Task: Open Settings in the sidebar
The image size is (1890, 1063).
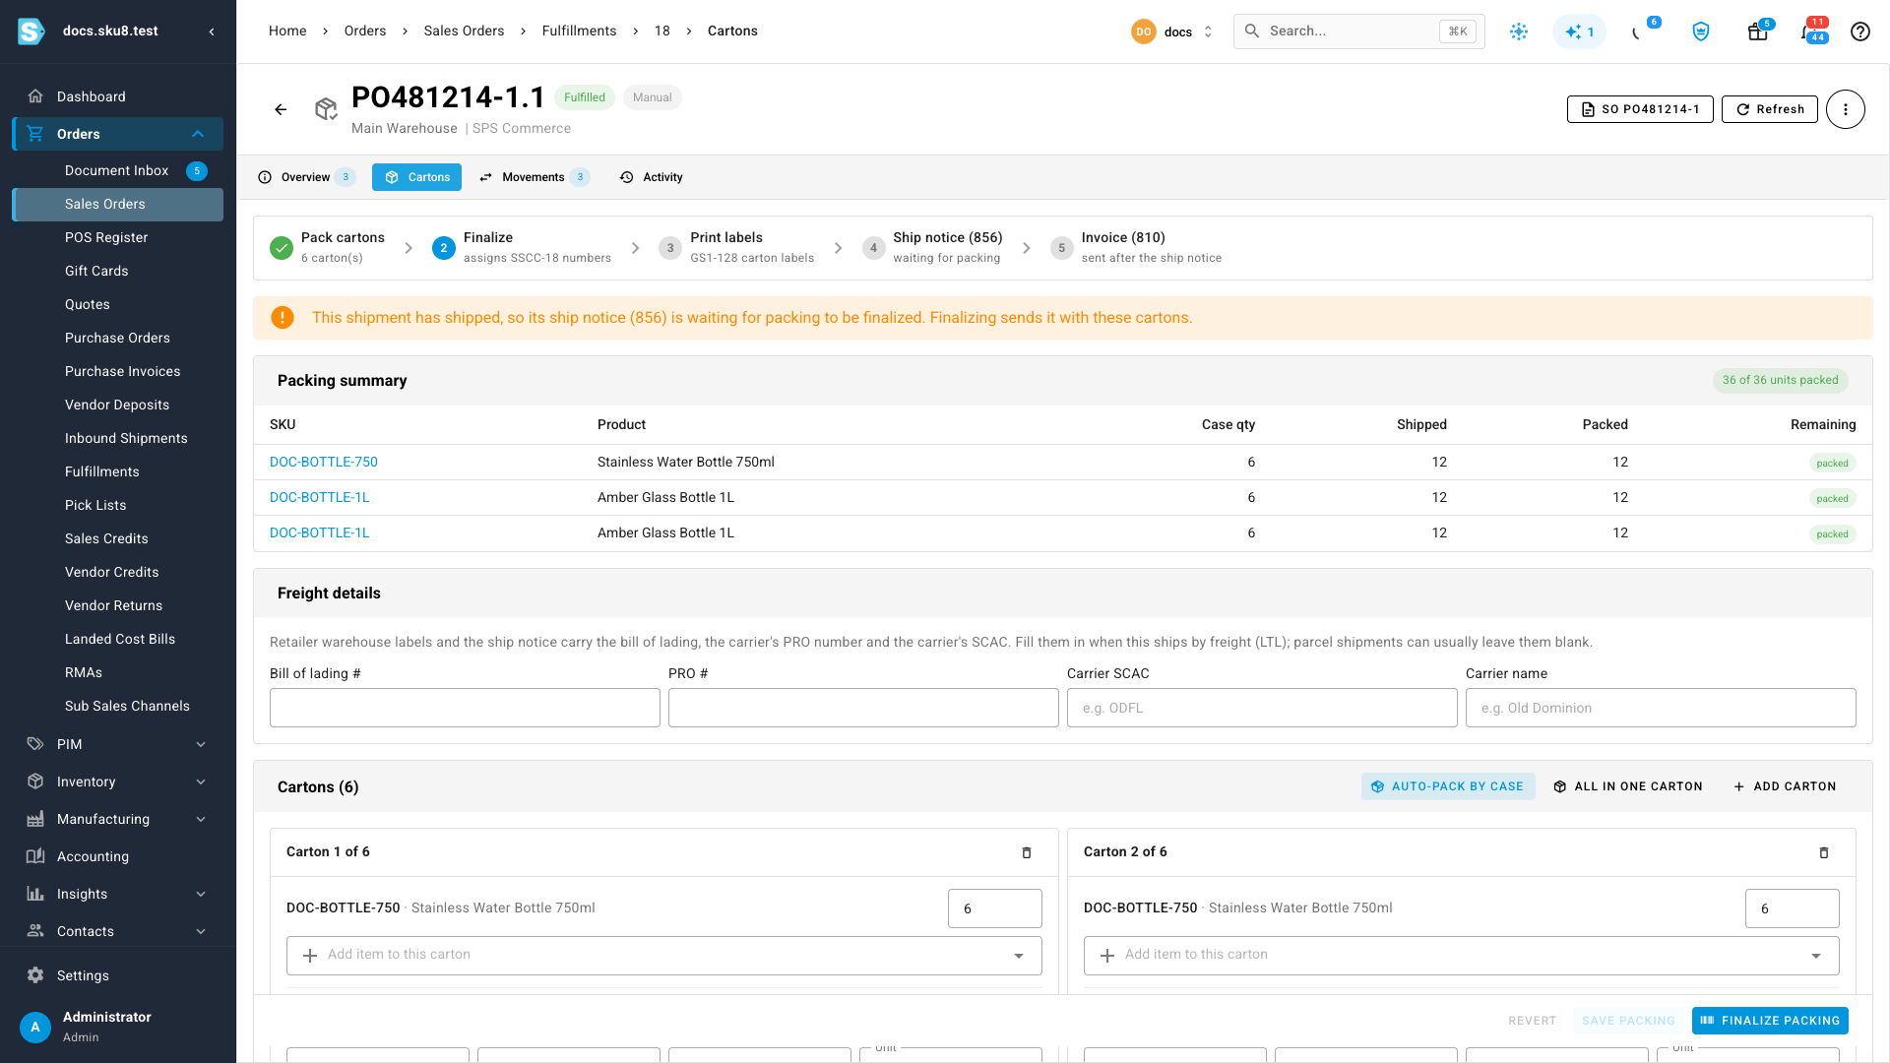Action: [118, 975]
